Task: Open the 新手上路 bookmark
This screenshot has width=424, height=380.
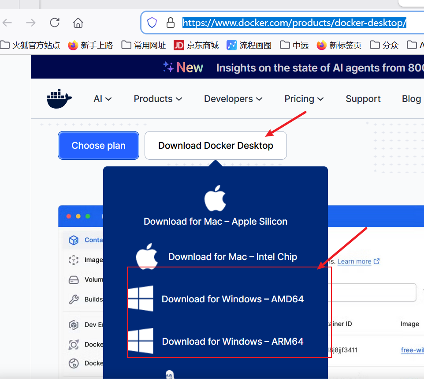Action: pos(90,45)
